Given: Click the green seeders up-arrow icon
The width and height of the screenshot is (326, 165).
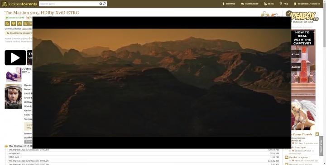Looking at the screenshot, I should (7, 18).
